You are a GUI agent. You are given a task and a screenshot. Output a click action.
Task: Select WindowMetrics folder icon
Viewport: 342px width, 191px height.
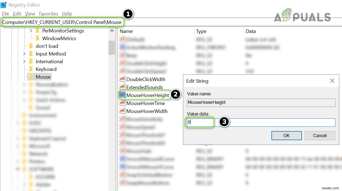[x=37, y=38]
